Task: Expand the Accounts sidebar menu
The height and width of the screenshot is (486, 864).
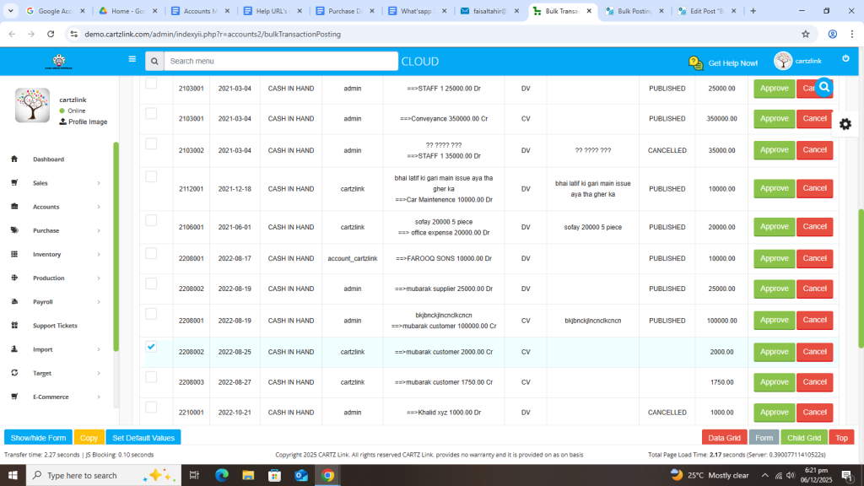Action: pyautogui.click(x=98, y=207)
